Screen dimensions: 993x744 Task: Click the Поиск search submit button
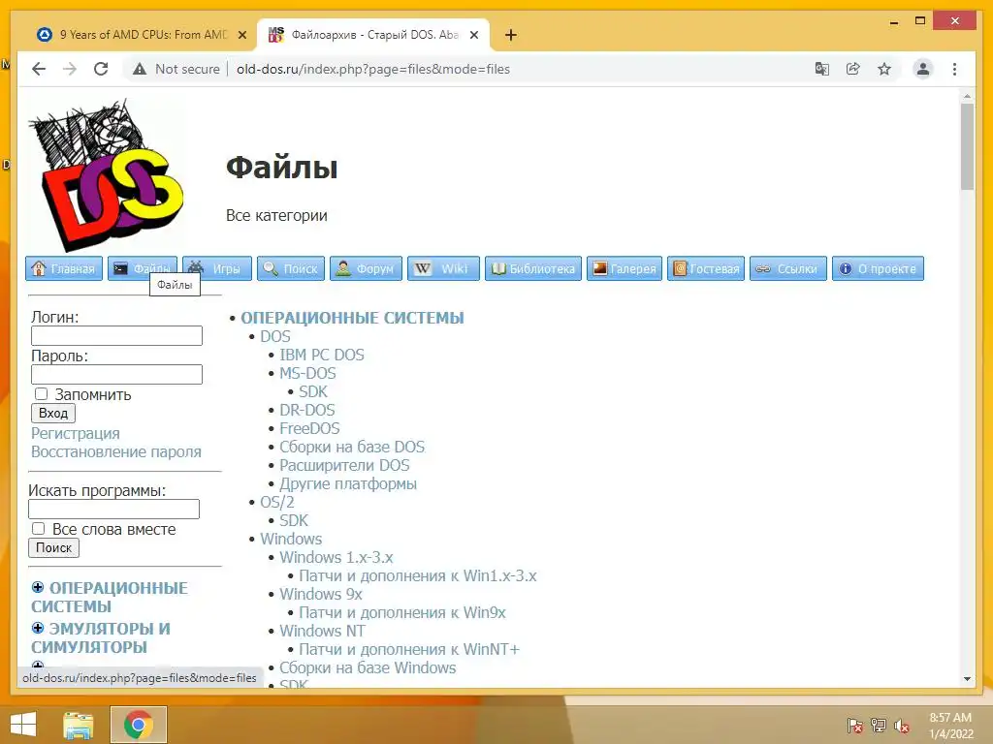click(54, 548)
